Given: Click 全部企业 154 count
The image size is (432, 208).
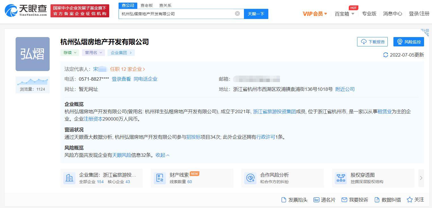Looking at the screenshot, I should 91,182.
